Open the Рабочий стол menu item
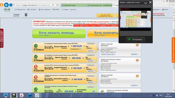This screenshot has height=98, width=175. click(x=20, y=10)
